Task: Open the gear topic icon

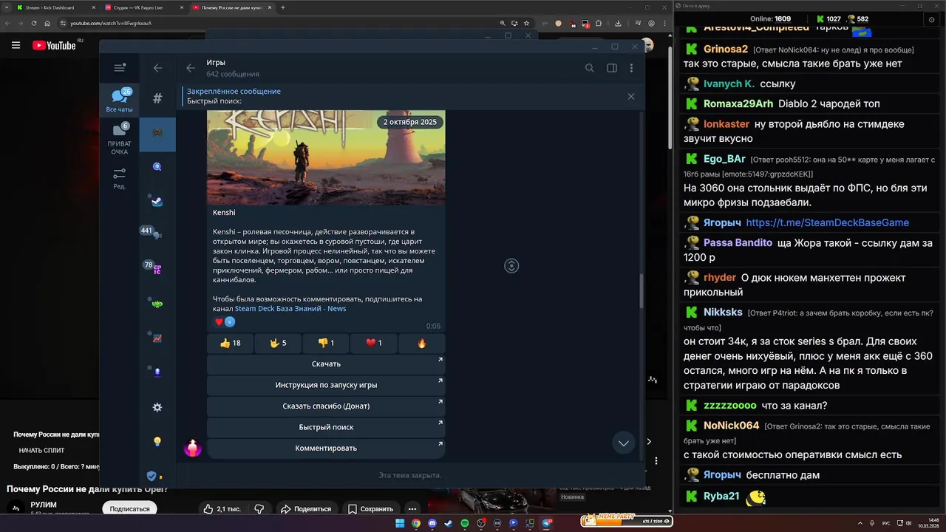Action: (x=157, y=407)
